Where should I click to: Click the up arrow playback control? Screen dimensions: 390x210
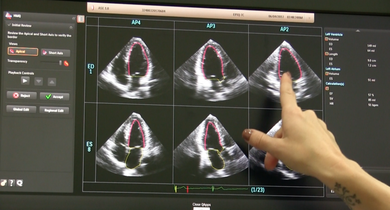pos(52,82)
